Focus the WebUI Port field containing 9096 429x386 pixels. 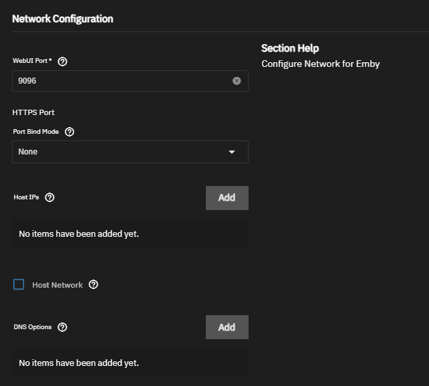[130, 81]
